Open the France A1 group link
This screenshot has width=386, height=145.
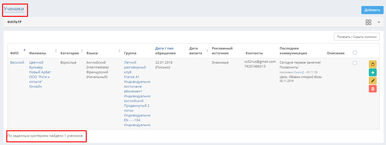pyautogui.click(x=132, y=77)
